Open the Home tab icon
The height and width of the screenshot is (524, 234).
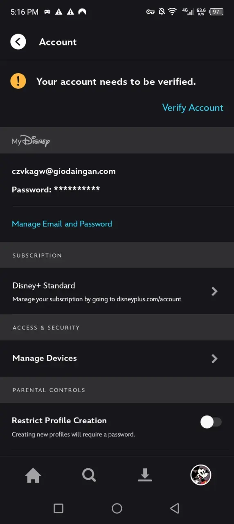pyautogui.click(x=33, y=475)
